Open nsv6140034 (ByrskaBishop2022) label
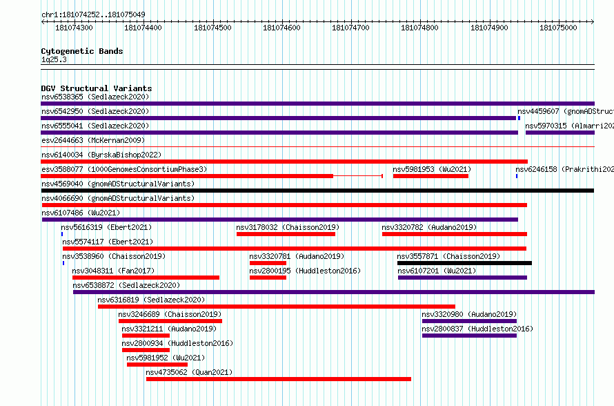The width and height of the screenshot is (614, 406). [x=101, y=155]
